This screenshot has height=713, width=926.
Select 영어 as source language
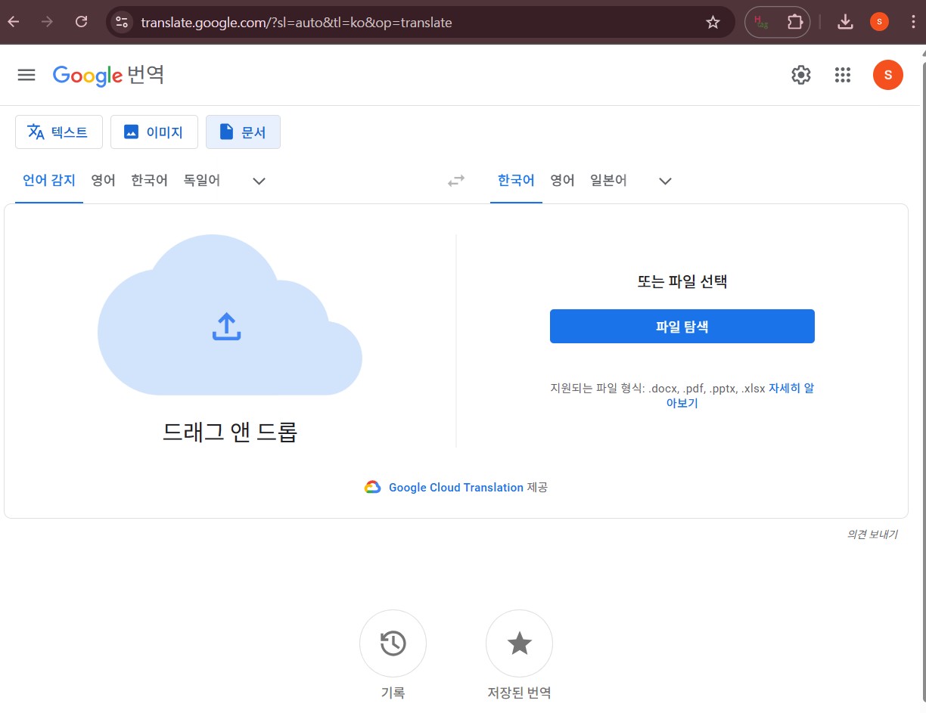click(x=103, y=181)
